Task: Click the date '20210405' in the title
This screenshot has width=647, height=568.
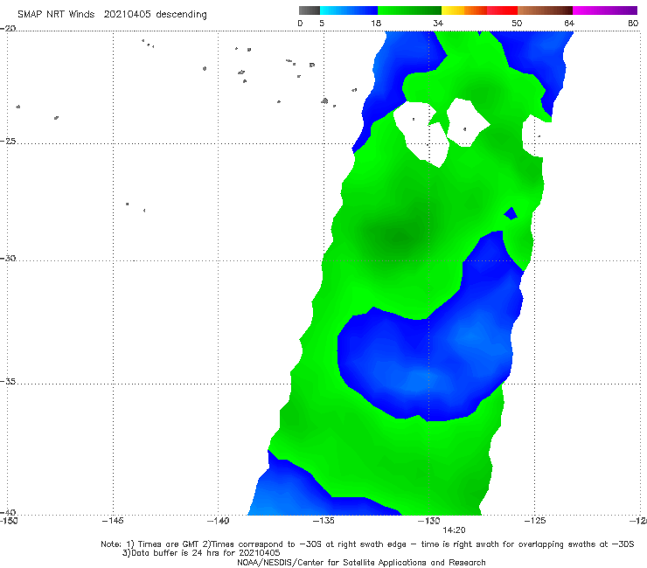Action: (x=127, y=14)
